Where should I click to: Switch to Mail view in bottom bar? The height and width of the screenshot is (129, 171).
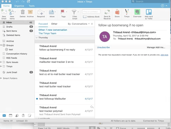(4, 116)
